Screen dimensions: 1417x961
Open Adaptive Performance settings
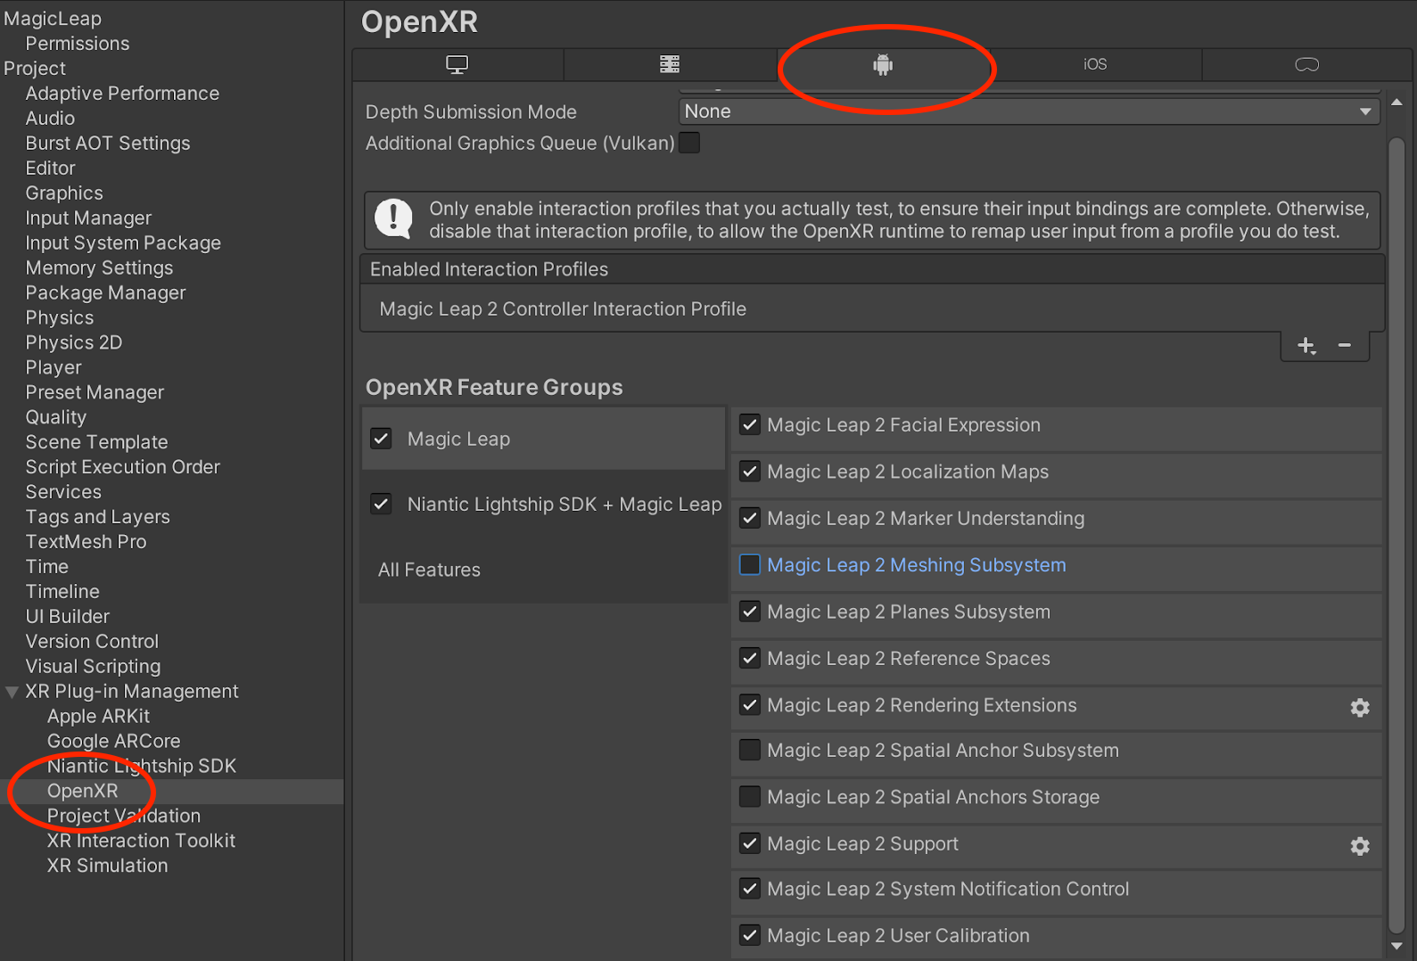pyautogui.click(x=122, y=94)
